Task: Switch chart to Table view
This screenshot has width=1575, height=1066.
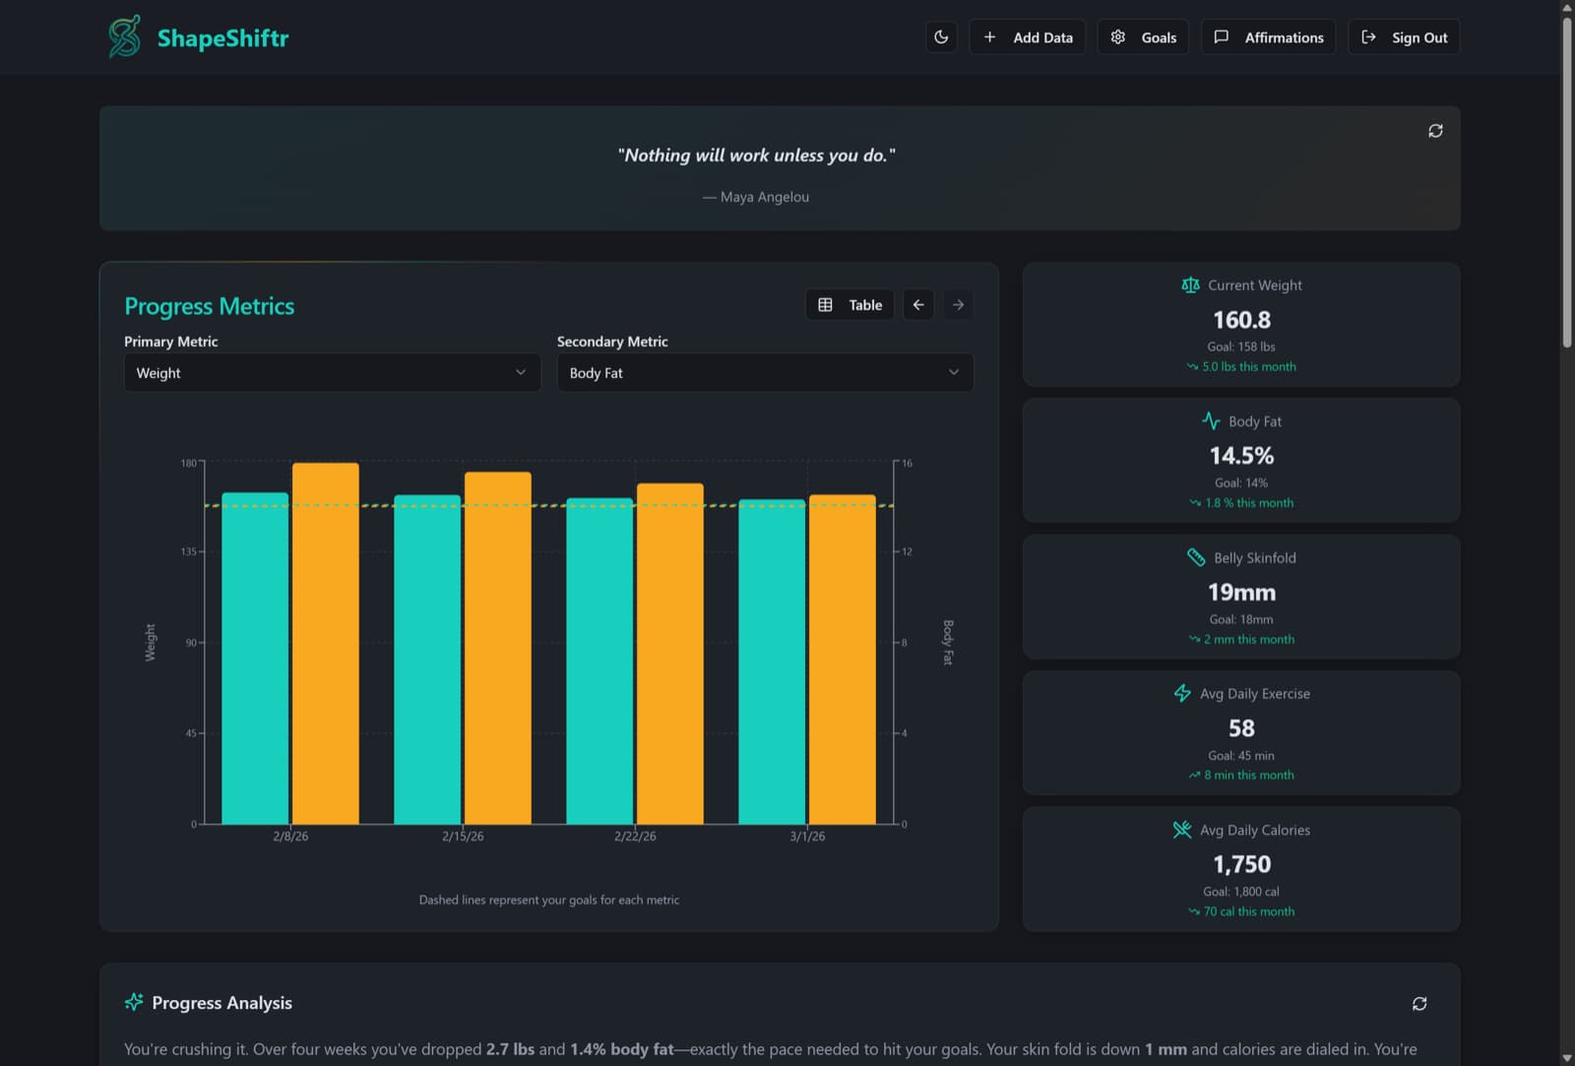Action: (850, 305)
